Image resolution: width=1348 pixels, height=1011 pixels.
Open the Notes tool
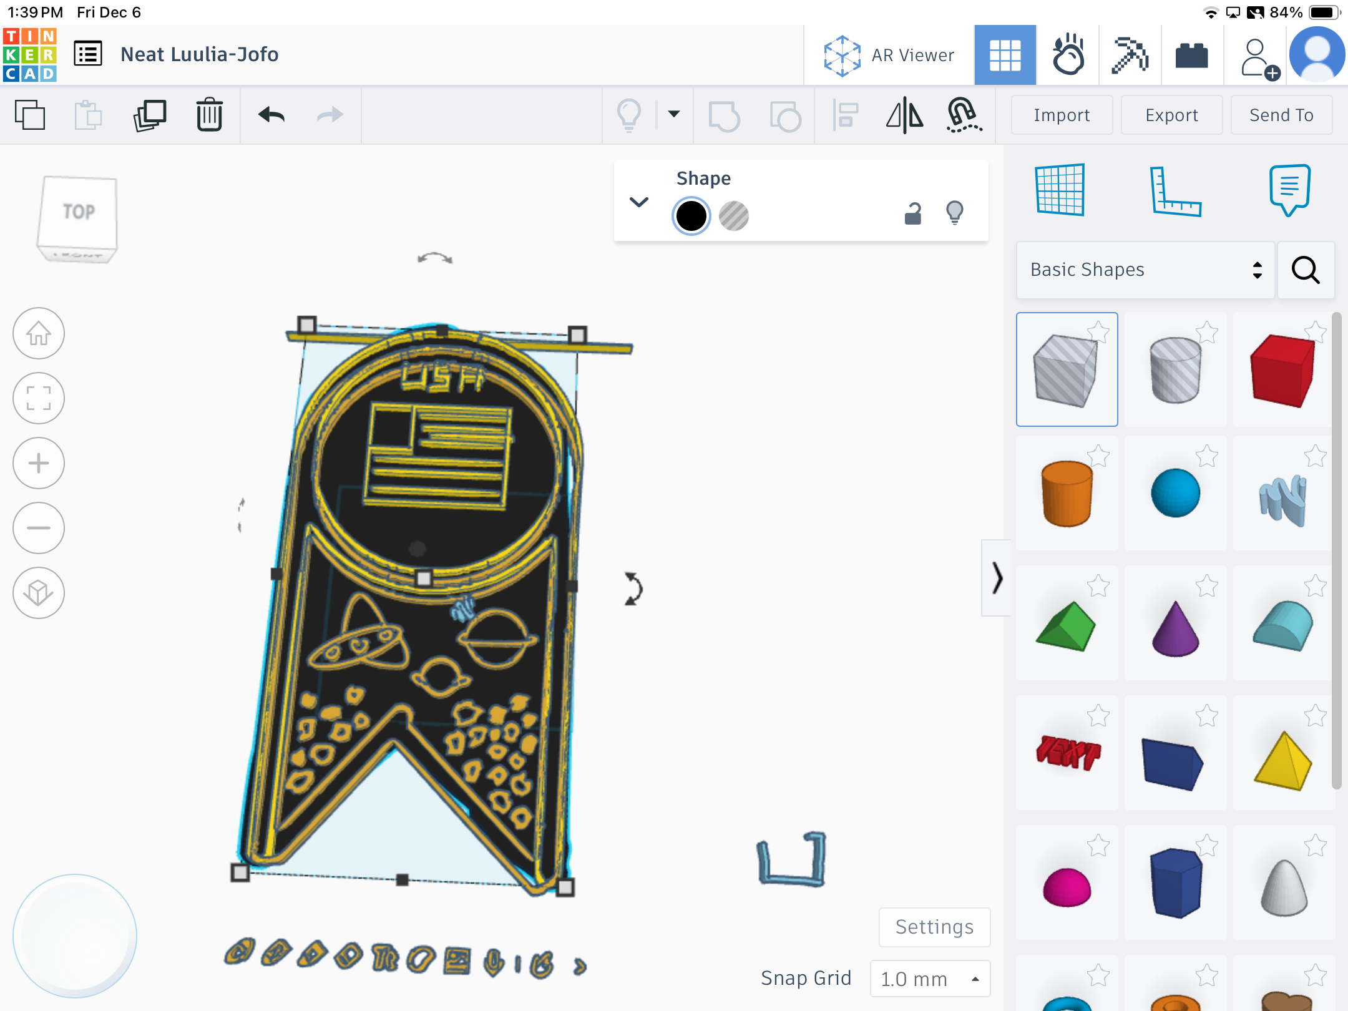1289,190
